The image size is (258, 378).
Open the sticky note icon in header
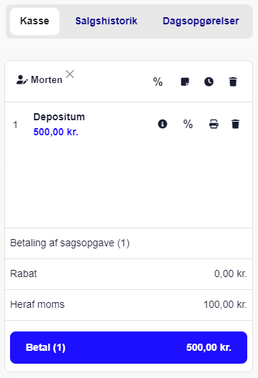click(x=185, y=82)
